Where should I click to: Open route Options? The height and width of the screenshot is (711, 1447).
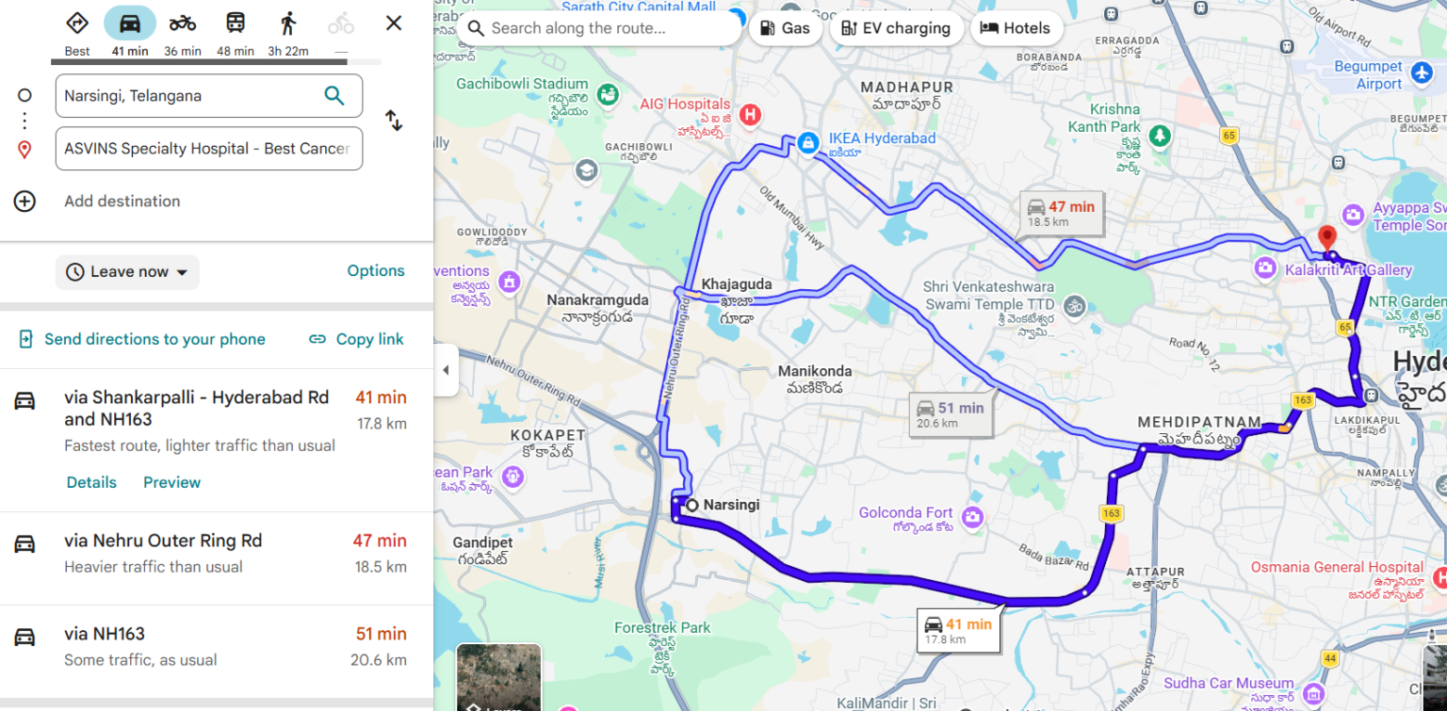(376, 270)
